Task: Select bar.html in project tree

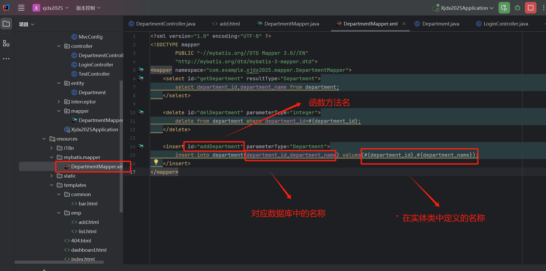Action: point(85,204)
